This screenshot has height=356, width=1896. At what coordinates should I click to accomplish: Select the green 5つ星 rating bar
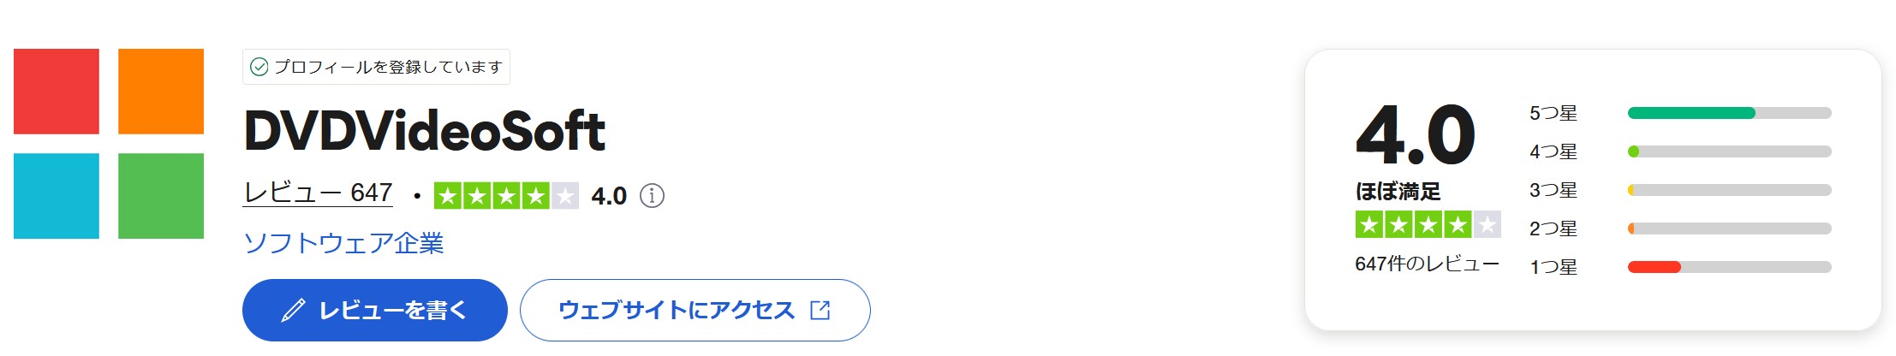(1729, 113)
